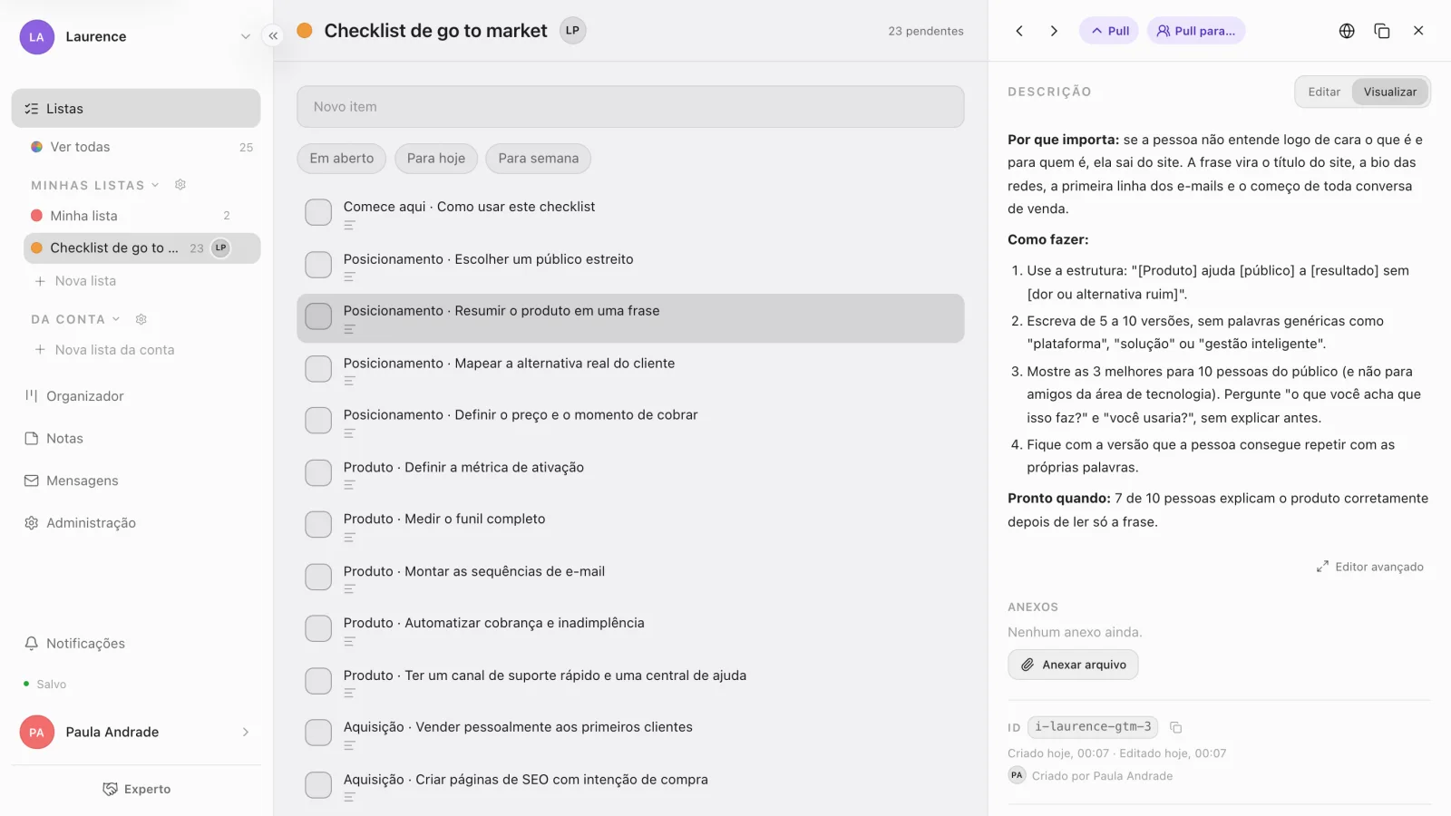Check off 'Mapear a alternativa real do cliente'
Image resolution: width=1451 pixels, height=816 pixels.
click(x=318, y=369)
